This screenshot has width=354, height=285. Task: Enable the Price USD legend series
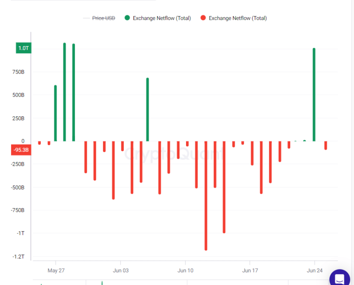point(103,18)
